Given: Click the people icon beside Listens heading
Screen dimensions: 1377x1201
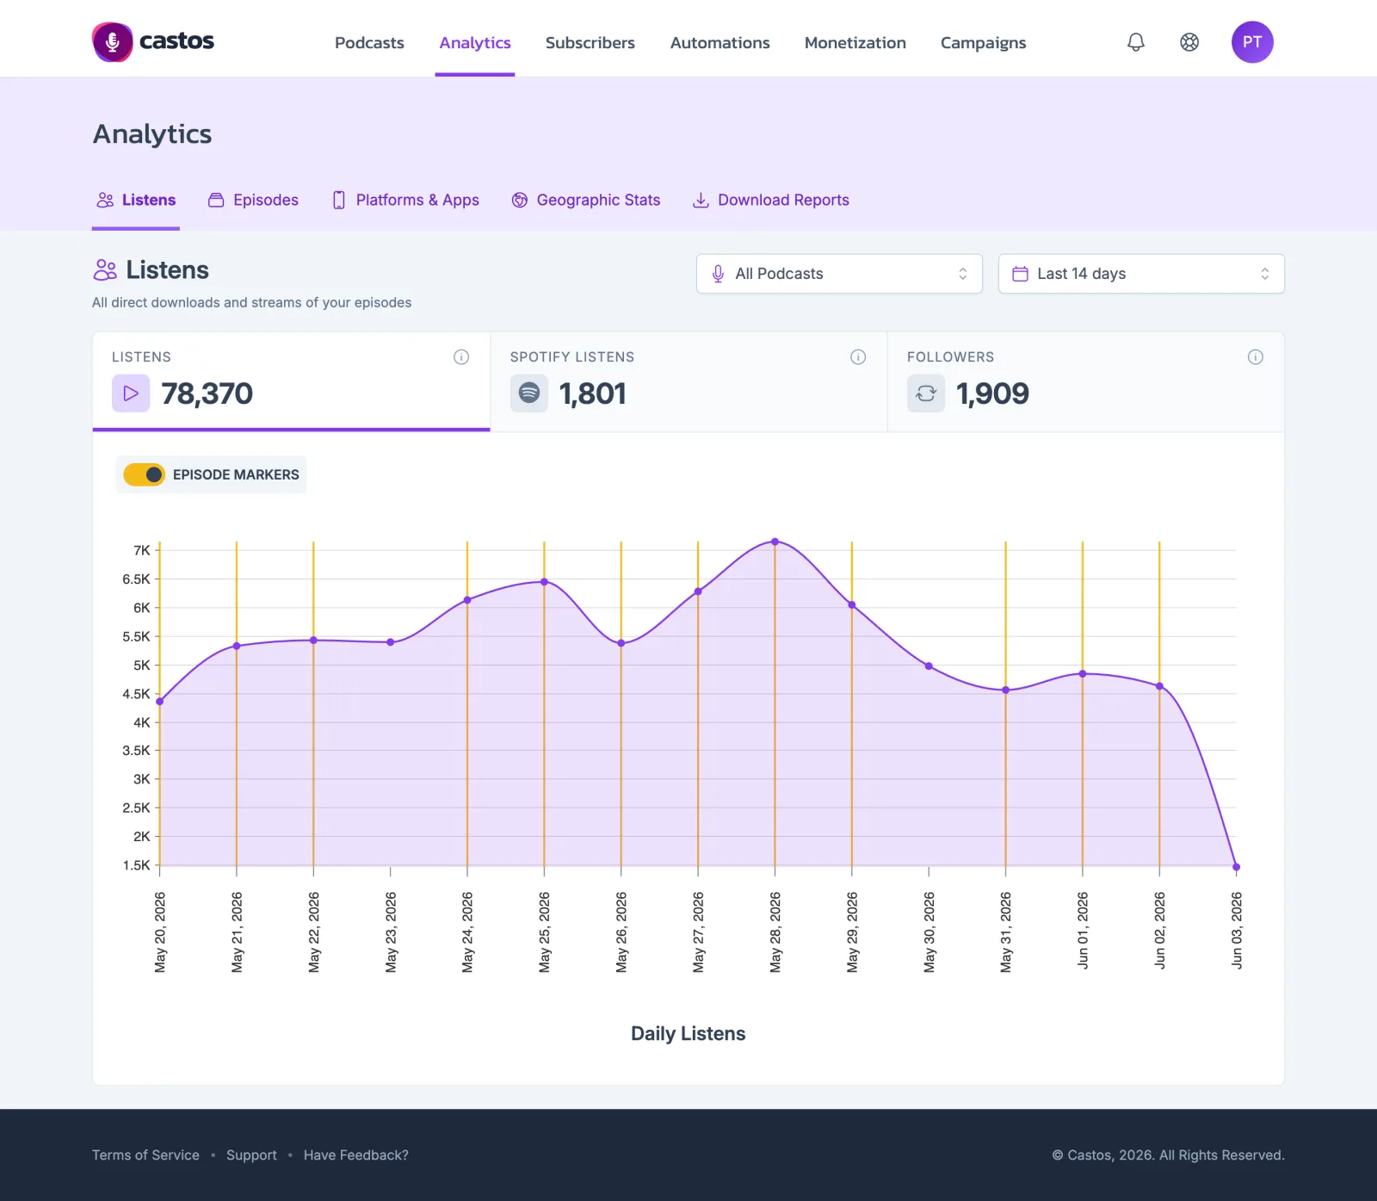Looking at the screenshot, I should point(105,270).
